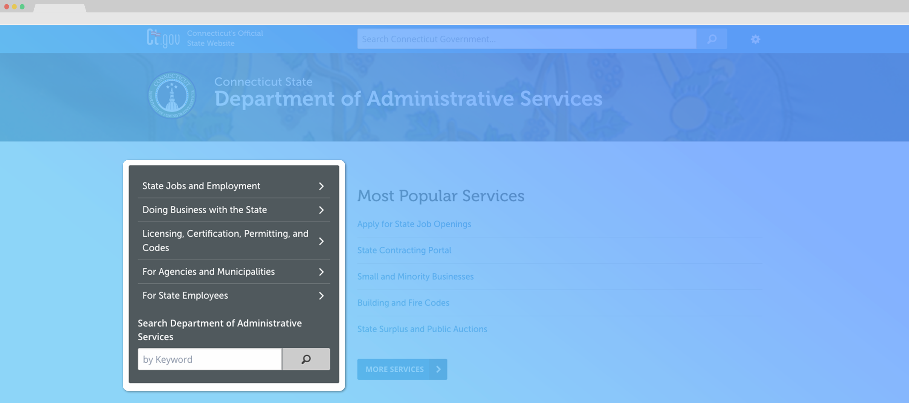Image resolution: width=909 pixels, height=403 pixels.
Task: Click the Department of Administrative Services seal
Action: (x=172, y=96)
